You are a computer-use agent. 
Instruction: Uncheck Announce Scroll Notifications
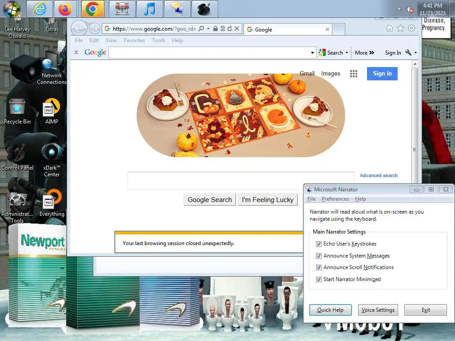pyautogui.click(x=319, y=267)
